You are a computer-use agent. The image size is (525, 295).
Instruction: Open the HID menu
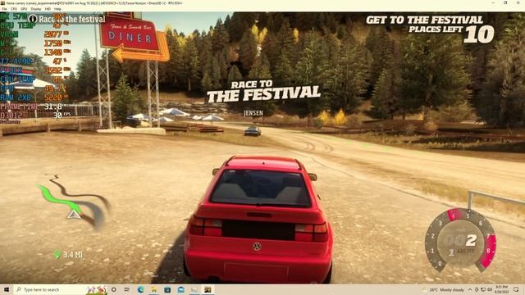point(48,9)
